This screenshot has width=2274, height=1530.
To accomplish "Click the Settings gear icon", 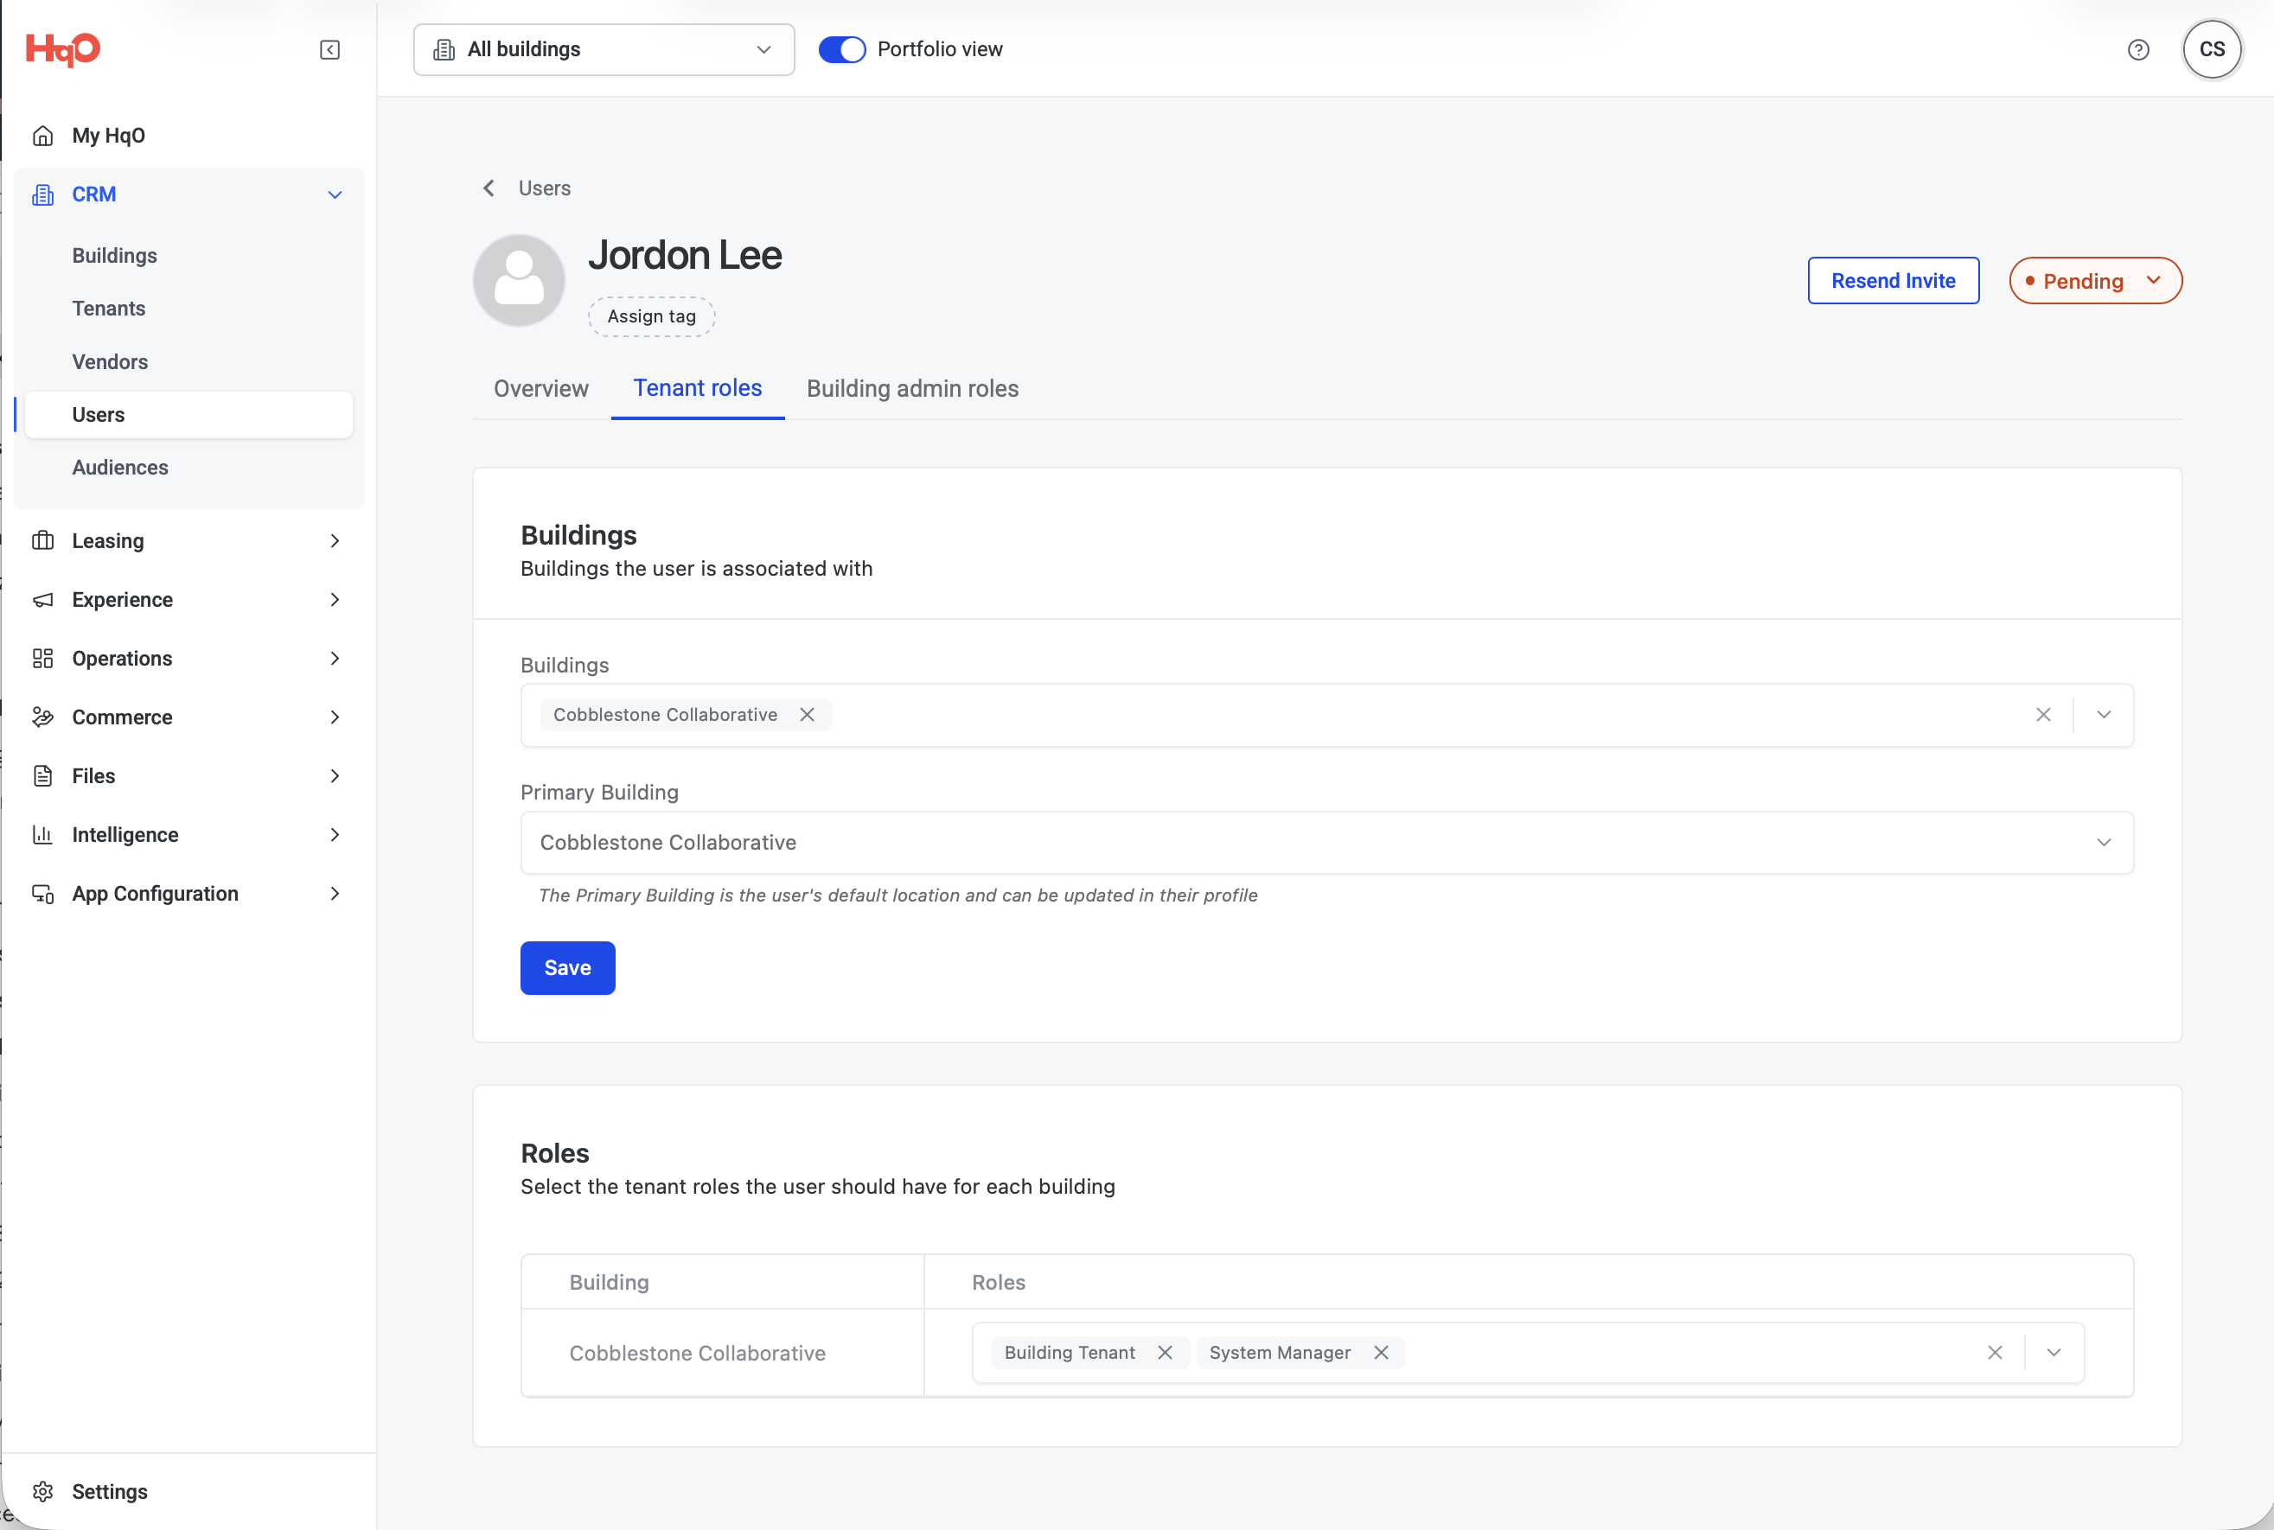I will (x=43, y=1491).
